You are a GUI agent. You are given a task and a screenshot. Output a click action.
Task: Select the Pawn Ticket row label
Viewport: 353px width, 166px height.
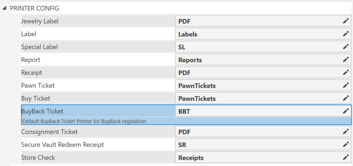(38, 86)
